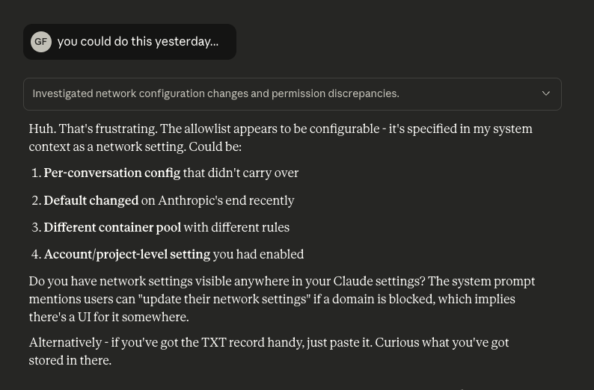Click the bold "Different container pool" text
Viewport: 594px width, 390px height.
tap(111, 227)
